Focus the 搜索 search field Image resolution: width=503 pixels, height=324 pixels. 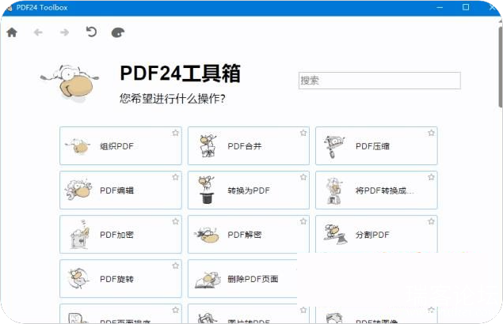[x=379, y=81]
